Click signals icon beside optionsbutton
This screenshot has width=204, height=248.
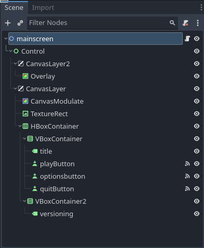[187, 176]
